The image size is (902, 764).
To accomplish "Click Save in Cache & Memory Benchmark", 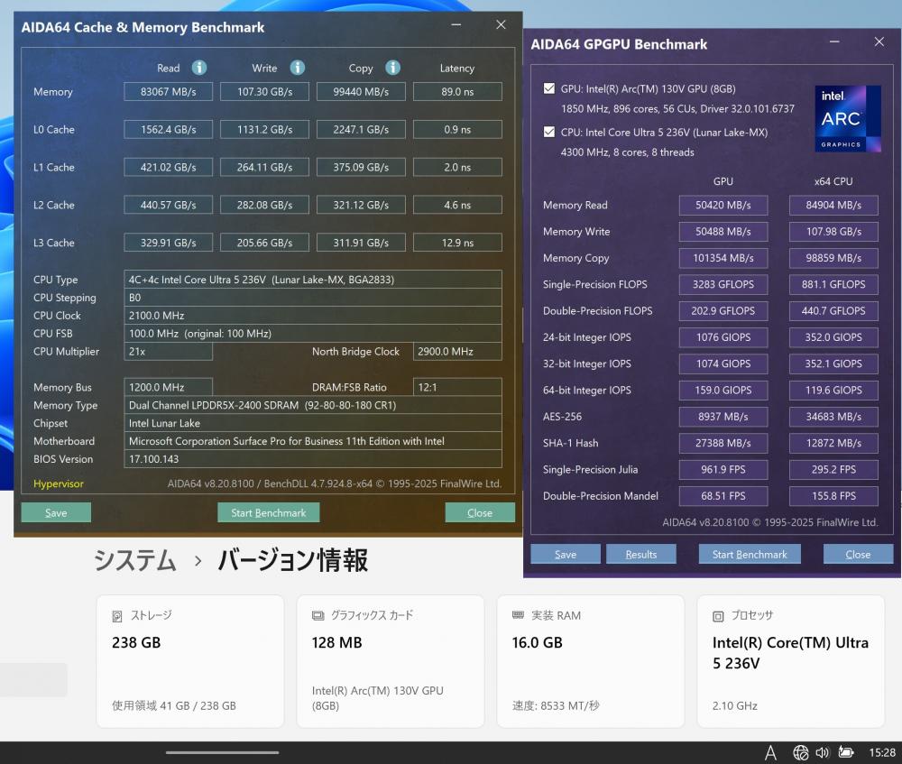I will (x=56, y=512).
